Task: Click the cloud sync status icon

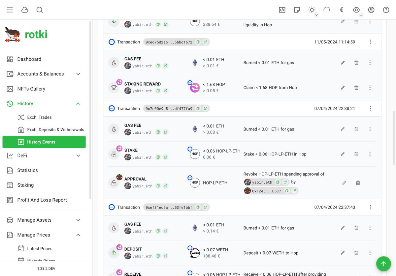Action: coord(25,10)
